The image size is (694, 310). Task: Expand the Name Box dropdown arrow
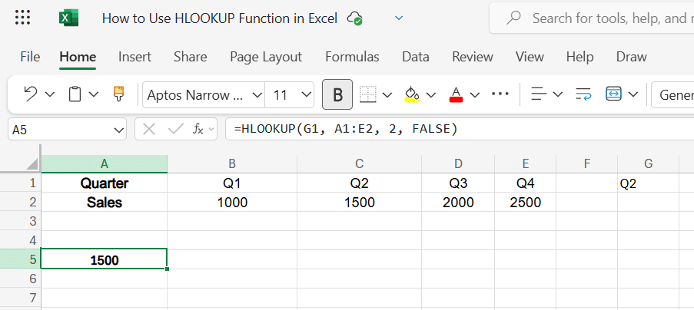point(118,130)
